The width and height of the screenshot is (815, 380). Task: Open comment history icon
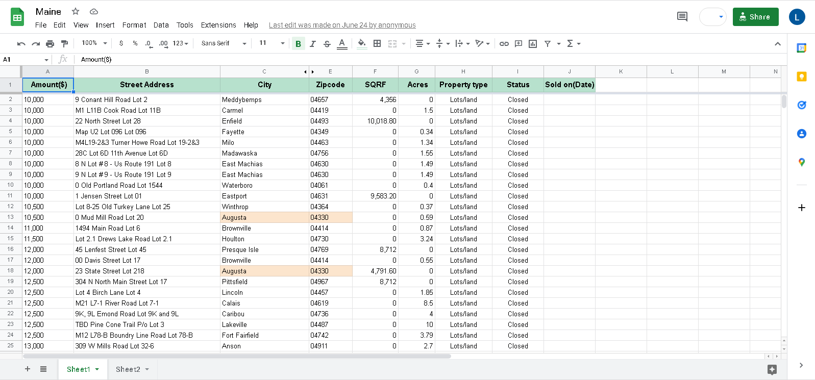[x=682, y=17]
